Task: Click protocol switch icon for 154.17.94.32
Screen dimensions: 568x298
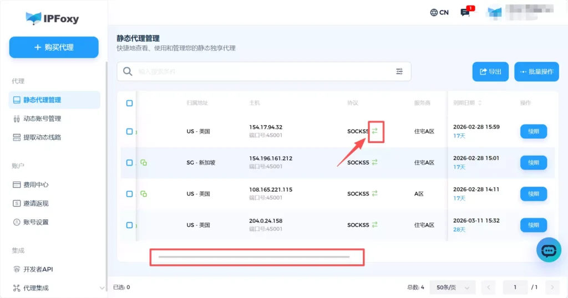Action: point(375,131)
